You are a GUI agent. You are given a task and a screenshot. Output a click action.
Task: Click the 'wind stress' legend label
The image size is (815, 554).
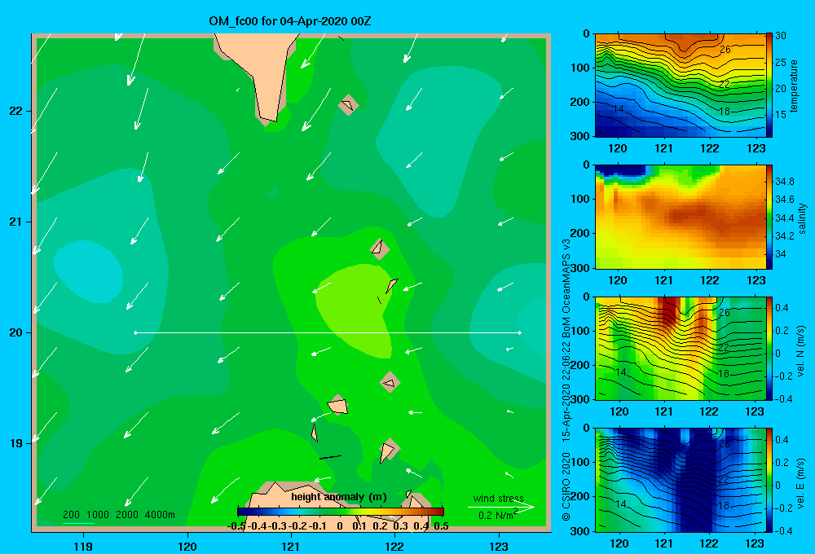click(499, 499)
